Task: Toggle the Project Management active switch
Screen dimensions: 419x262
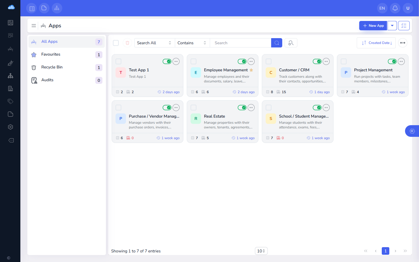Action: tap(392, 61)
